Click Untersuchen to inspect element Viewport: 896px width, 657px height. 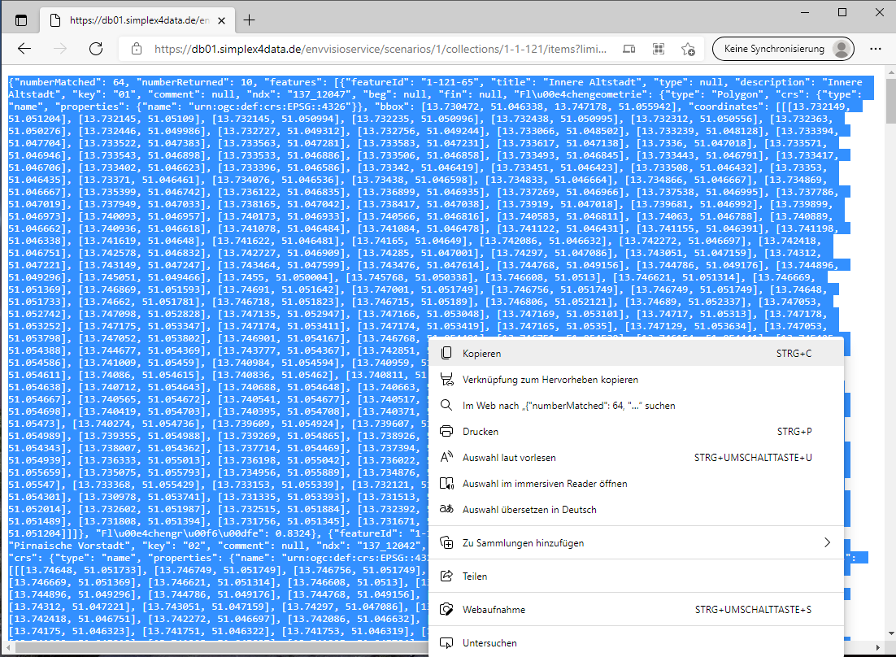489,643
